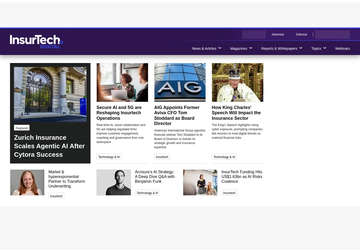Image resolution: width=360 pixels, height=250 pixels.
Task: Open How King Charles' Speech headline
Action: 236,113
